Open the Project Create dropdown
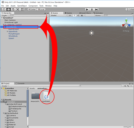Screen dimensions: 134x128 coord(5,86)
